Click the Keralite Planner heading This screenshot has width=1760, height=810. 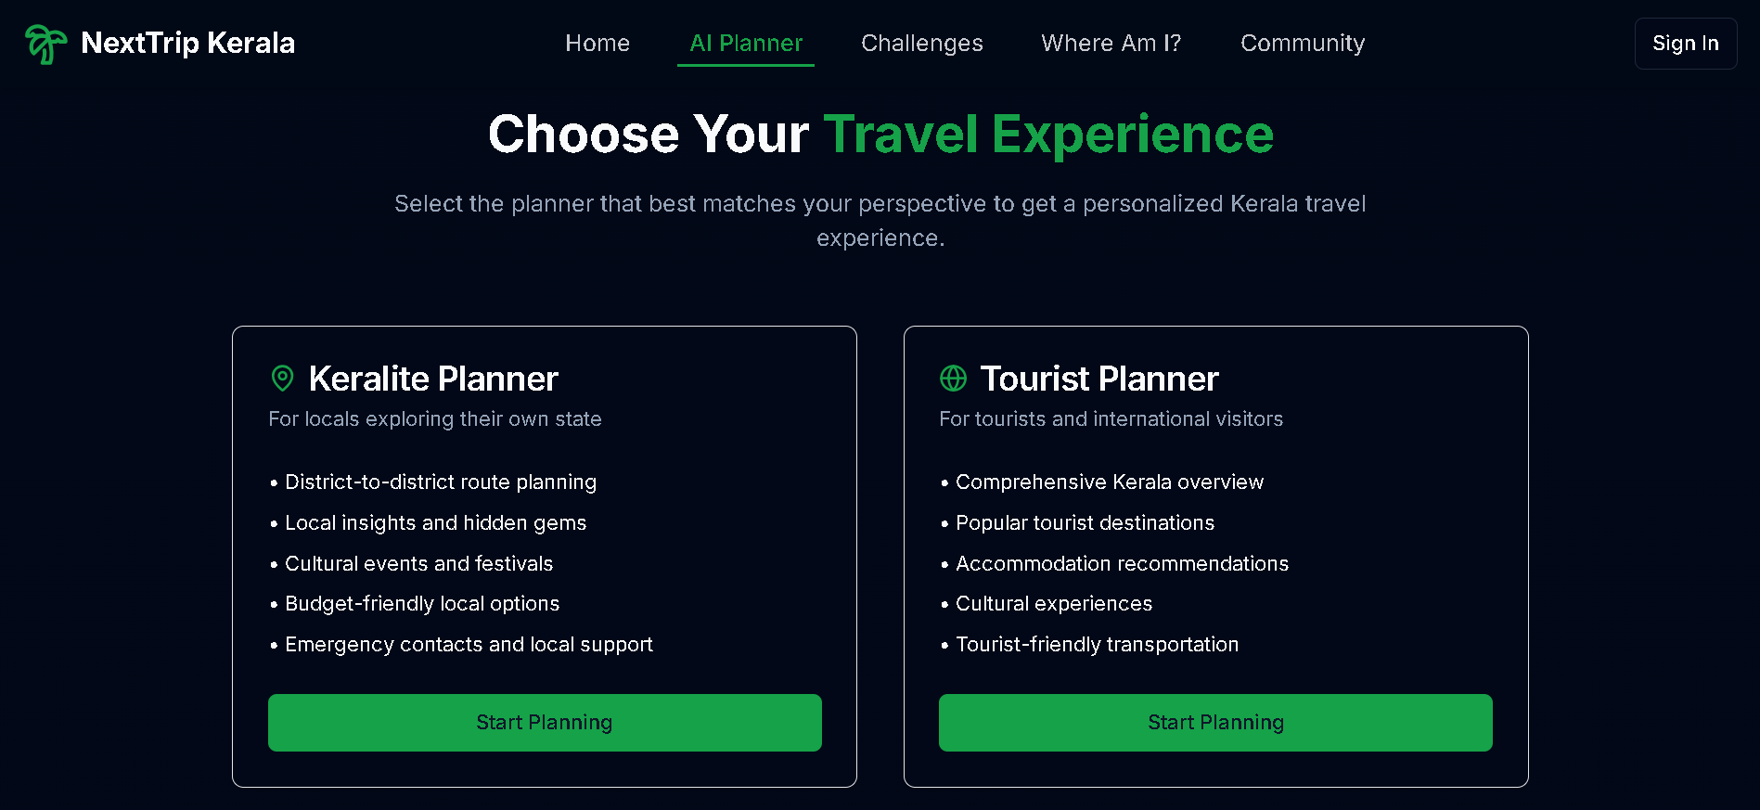[434, 379]
